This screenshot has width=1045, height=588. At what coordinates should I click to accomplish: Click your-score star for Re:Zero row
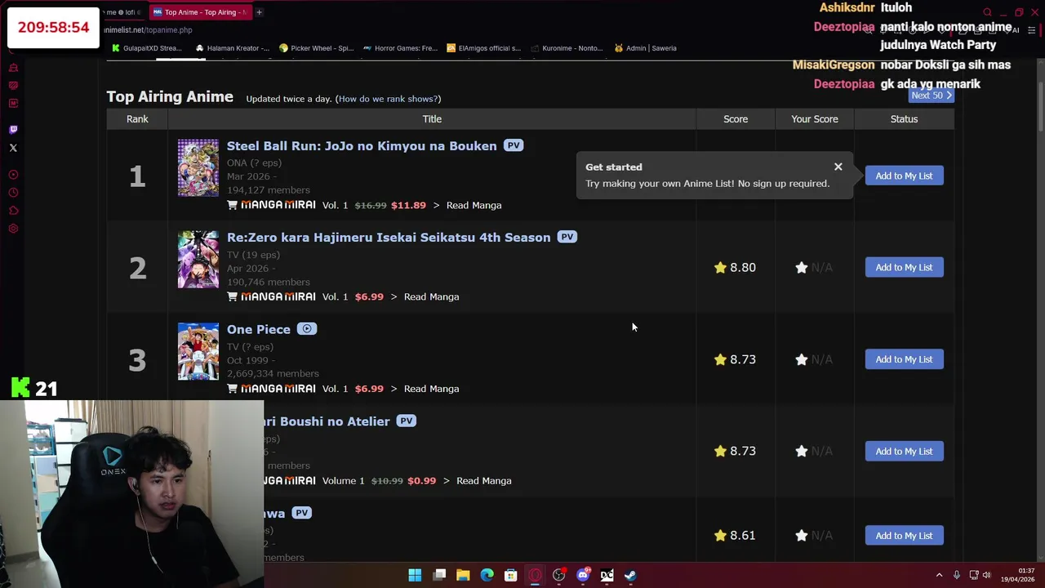click(x=802, y=267)
